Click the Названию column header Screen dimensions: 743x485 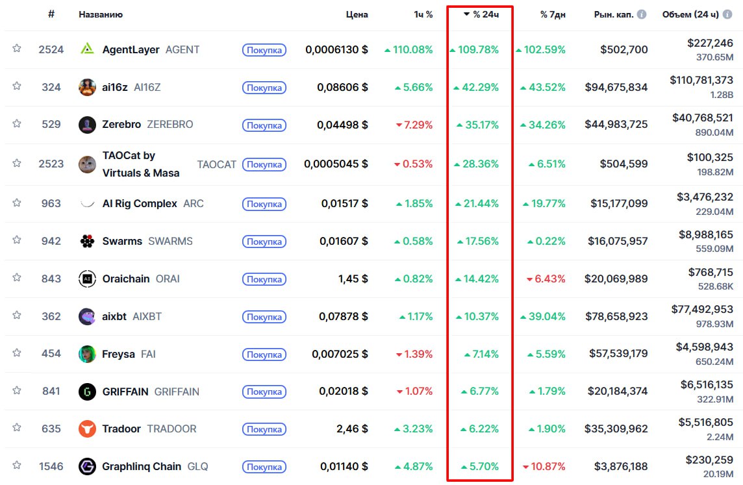(101, 14)
